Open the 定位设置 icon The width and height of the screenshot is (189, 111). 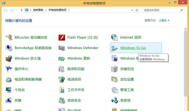click(114, 79)
